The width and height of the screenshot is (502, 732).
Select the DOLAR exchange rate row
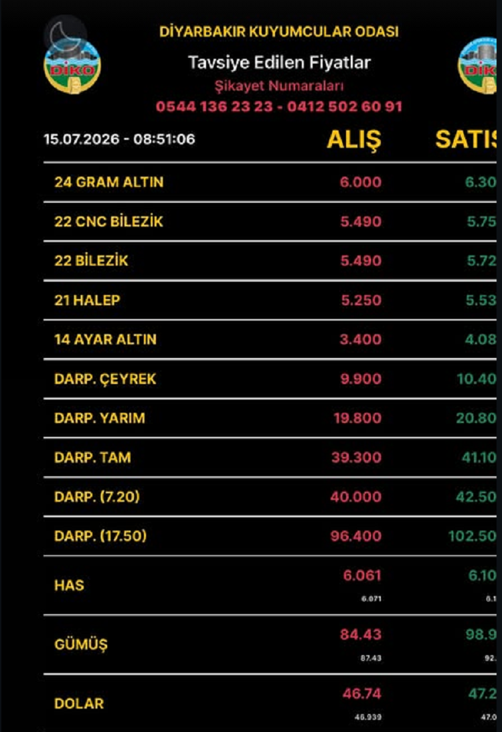(x=270, y=703)
